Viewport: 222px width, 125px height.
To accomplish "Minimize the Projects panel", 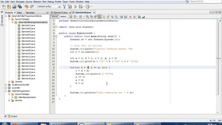I will tap(48, 12).
